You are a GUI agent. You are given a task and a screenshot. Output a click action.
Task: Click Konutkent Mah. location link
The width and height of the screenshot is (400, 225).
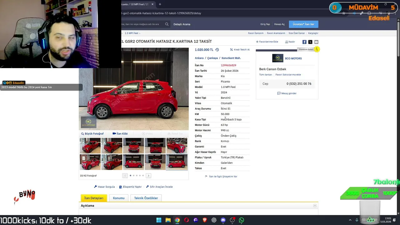click(x=231, y=58)
